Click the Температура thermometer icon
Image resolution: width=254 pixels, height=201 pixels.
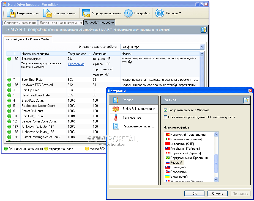point(116,118)
